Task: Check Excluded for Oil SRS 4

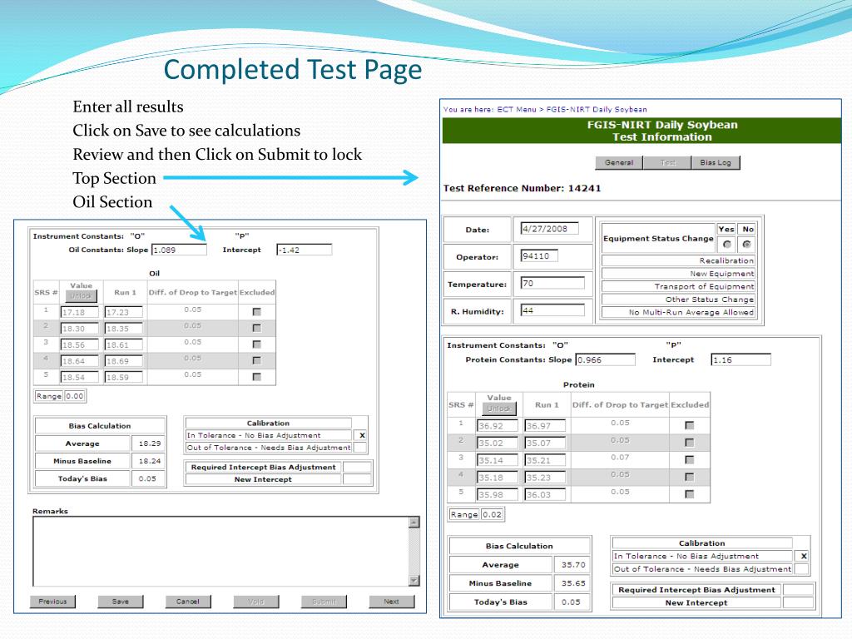Action: (x=257, y=361)
